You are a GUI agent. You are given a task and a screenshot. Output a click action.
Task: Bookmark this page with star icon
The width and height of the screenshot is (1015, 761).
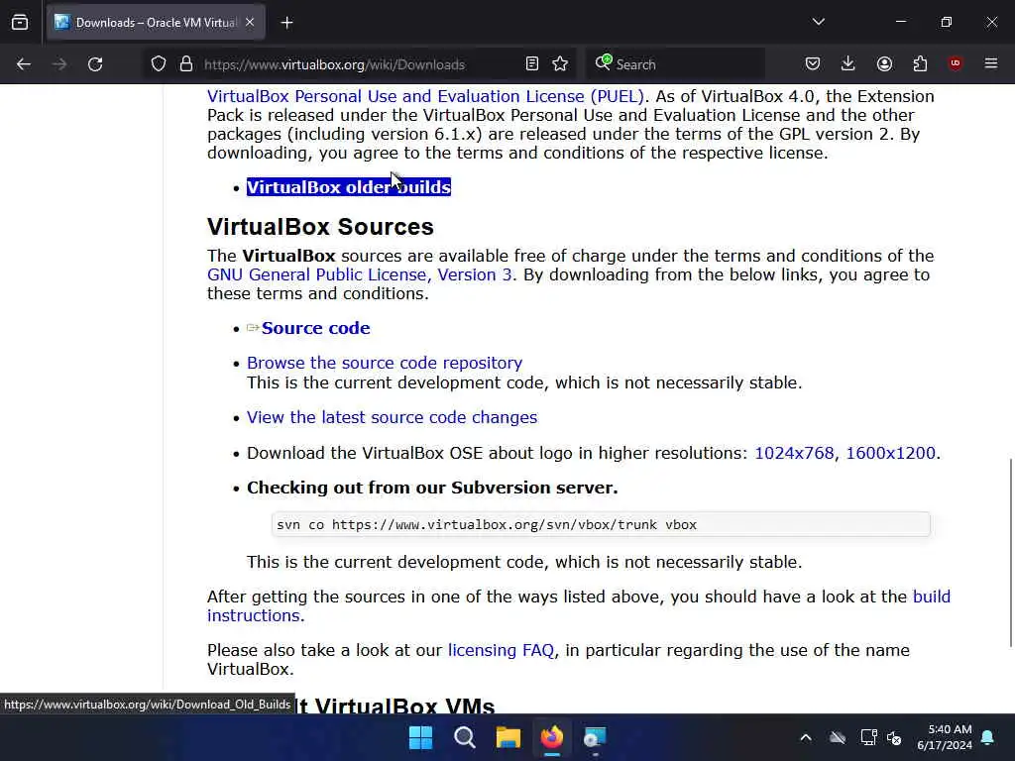tap(560, 64)
